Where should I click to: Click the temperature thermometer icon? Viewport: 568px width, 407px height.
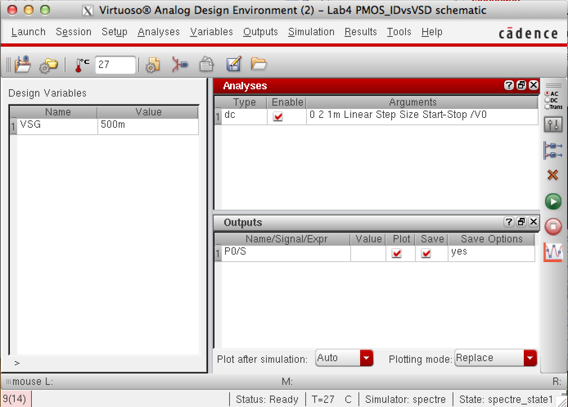pyautogui.click(x=82, y=65)
